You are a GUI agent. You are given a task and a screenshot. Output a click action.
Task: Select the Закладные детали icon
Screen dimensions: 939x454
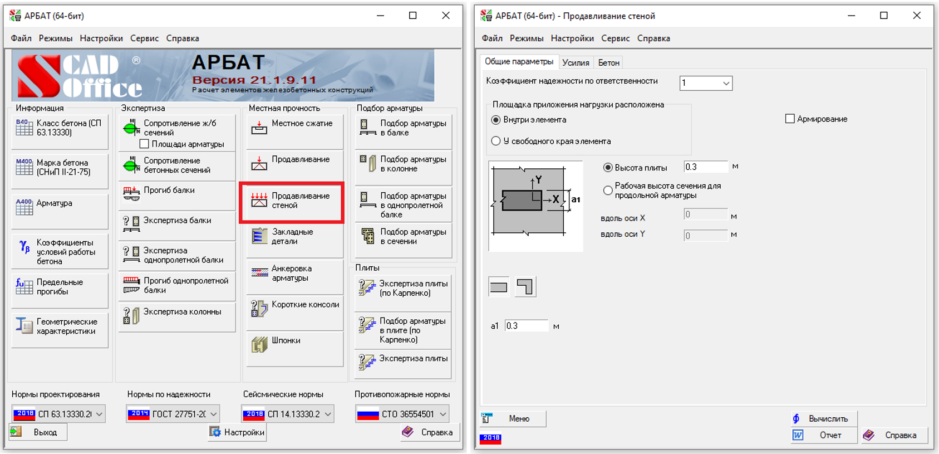coord(259,236)
